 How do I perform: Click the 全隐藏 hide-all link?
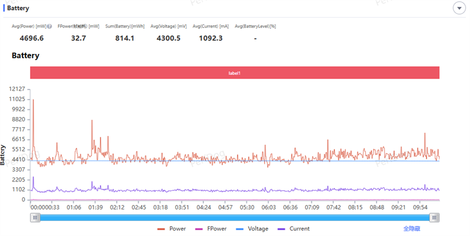[x=411, y=228]
